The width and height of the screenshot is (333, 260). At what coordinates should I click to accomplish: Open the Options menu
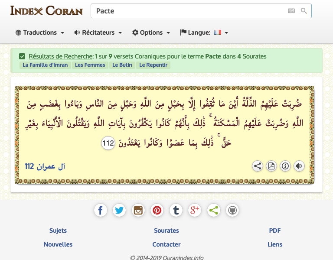point(151,32)
